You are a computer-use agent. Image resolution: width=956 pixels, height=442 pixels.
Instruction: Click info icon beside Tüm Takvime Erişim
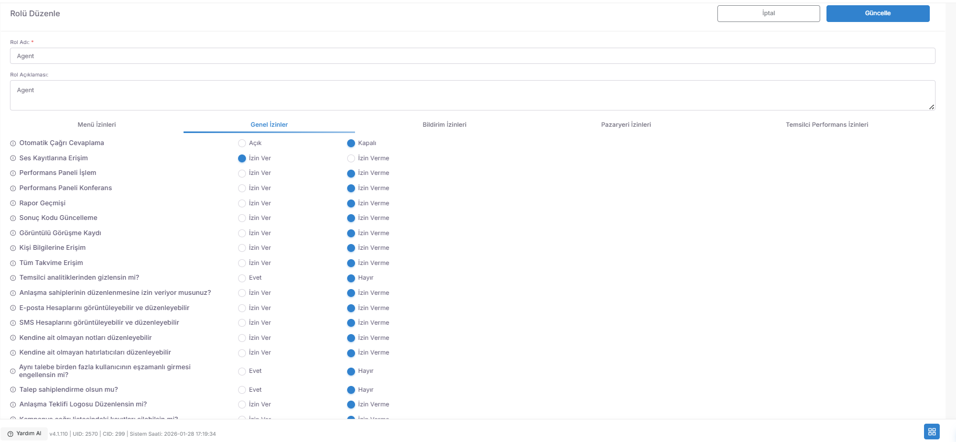pos(13,263)
